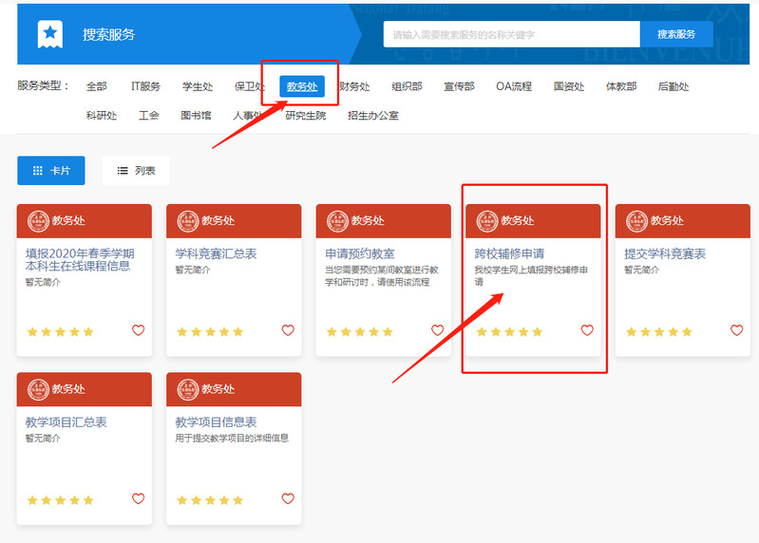Favorite the 提交学科竞赛表 card

pos(736,330)
